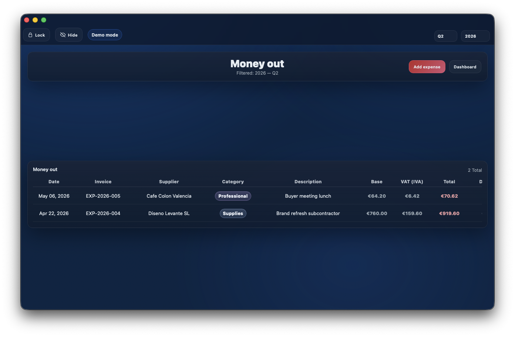Click the €70.62 total amount
The width and height of the screenshot is (515, 337).
(449, 196)
